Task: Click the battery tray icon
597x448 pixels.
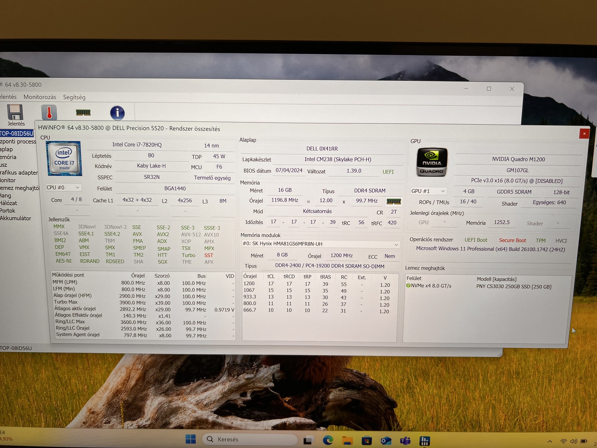Action: pyautogui.click(x=584, y=442)
